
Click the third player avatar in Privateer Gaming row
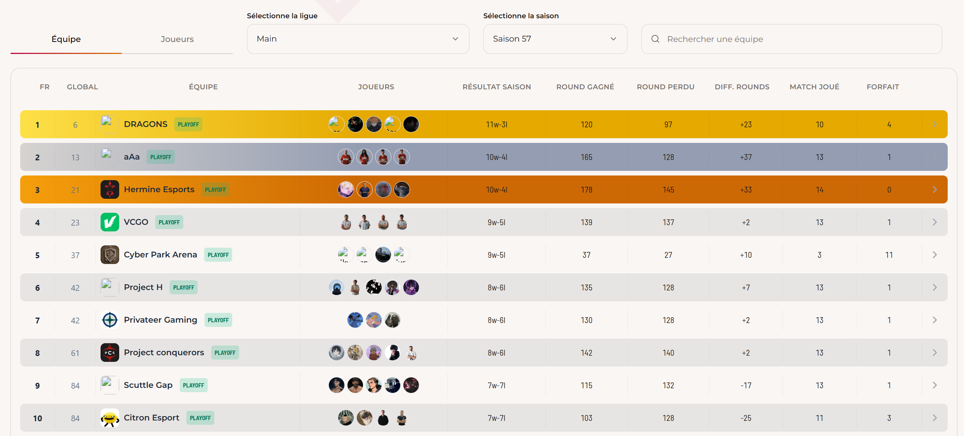point(393,320)
